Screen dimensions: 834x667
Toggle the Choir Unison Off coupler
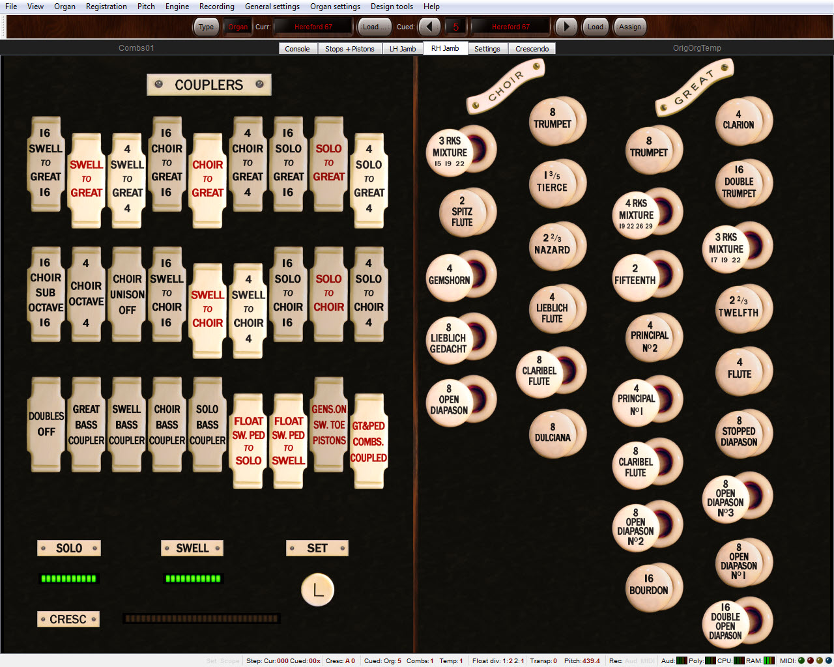[x=127, y=294]
